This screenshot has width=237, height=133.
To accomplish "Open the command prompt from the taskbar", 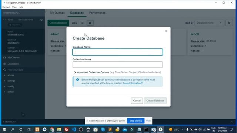I will (x=146, y=129).
